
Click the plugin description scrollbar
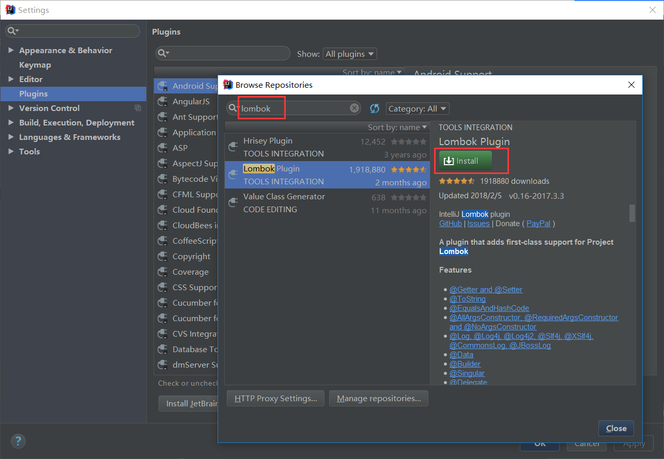[632, 213]
